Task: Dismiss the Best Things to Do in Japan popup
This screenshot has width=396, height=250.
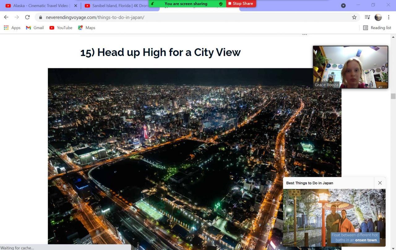Action: tap(380, 183)
